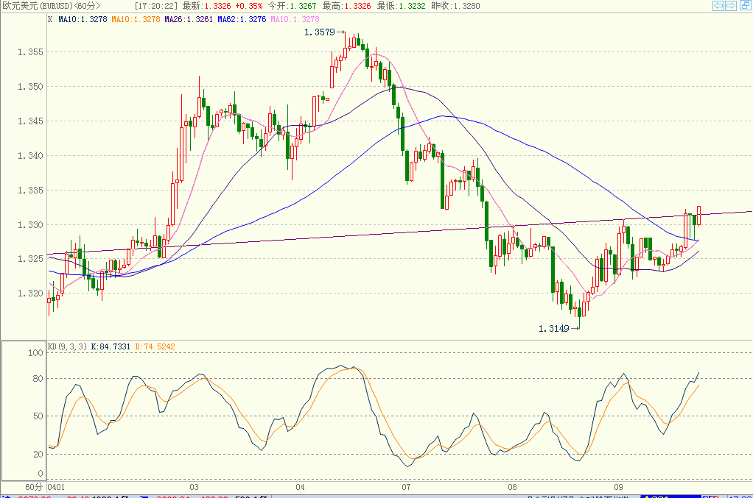Click the D:74.5242 value
Screen dimensions: 753x498
155,346
